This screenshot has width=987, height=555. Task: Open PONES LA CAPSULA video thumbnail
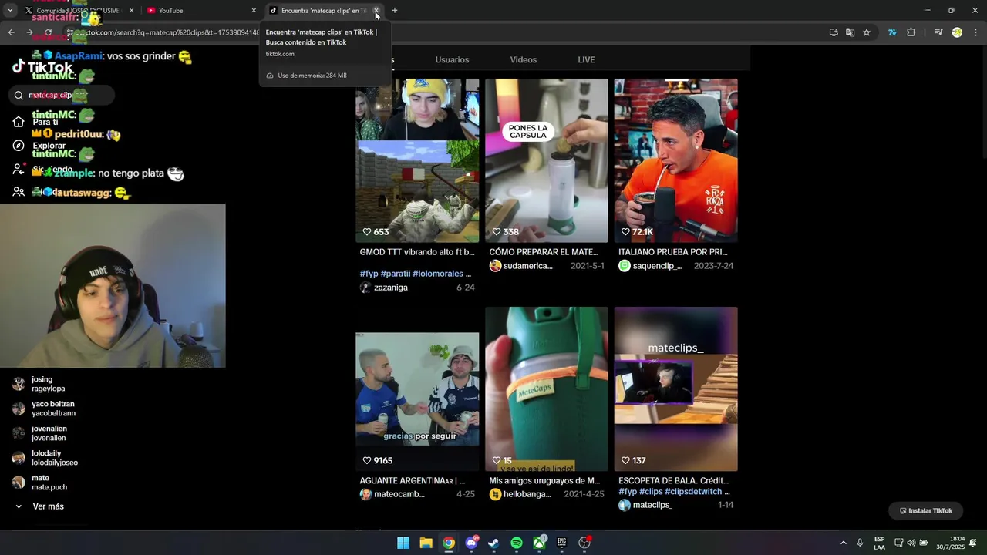point(547,160)
